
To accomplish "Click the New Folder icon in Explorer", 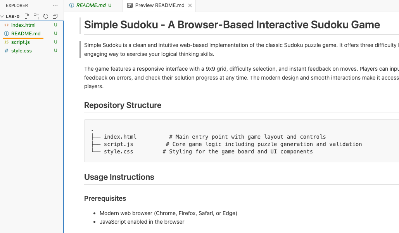I will [x=36, y=16].
